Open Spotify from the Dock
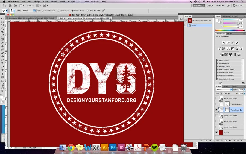 coord(154,147)
